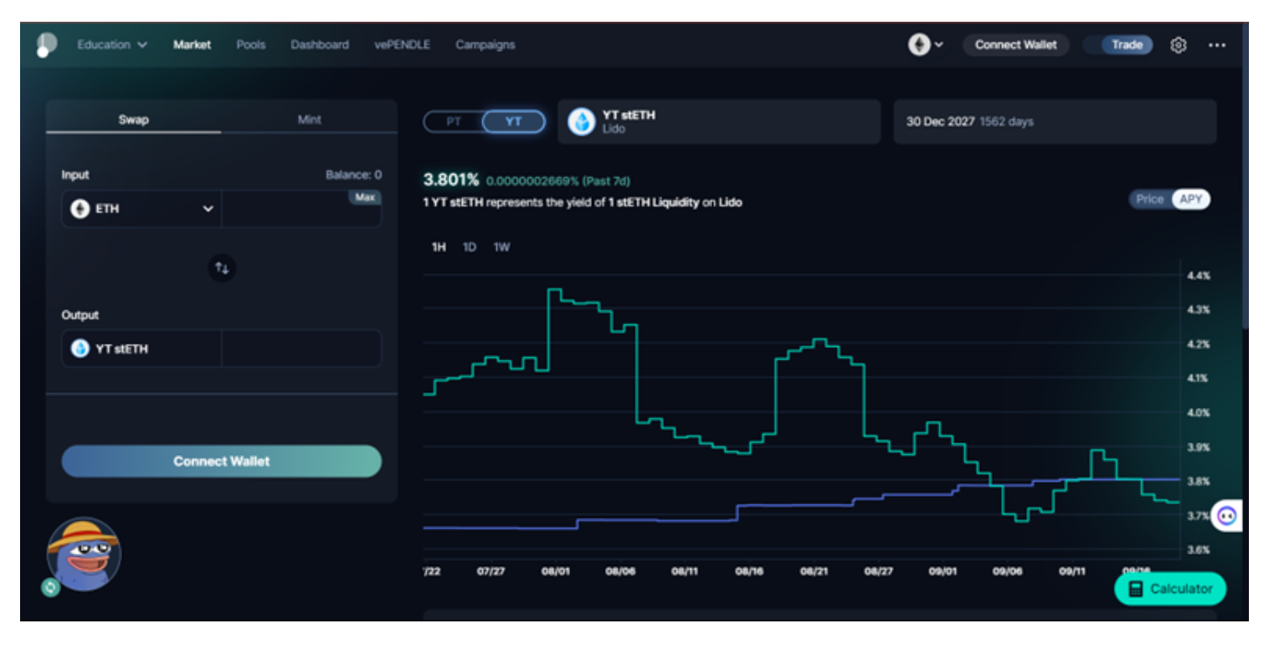This screenshot has height=649, width=1274.
Task: Click the Connect Wallet button in header
Action: [1015, 45]
